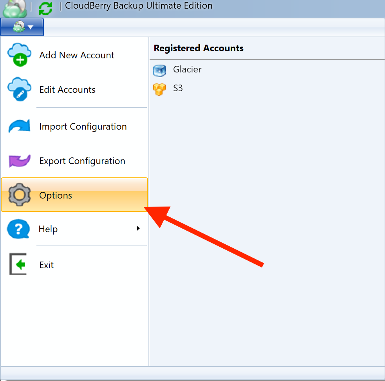Click the Add New Account cloud icon
The height and width of the screenshot is (381, 385).
pyautogui.click(x=20, y=55)
